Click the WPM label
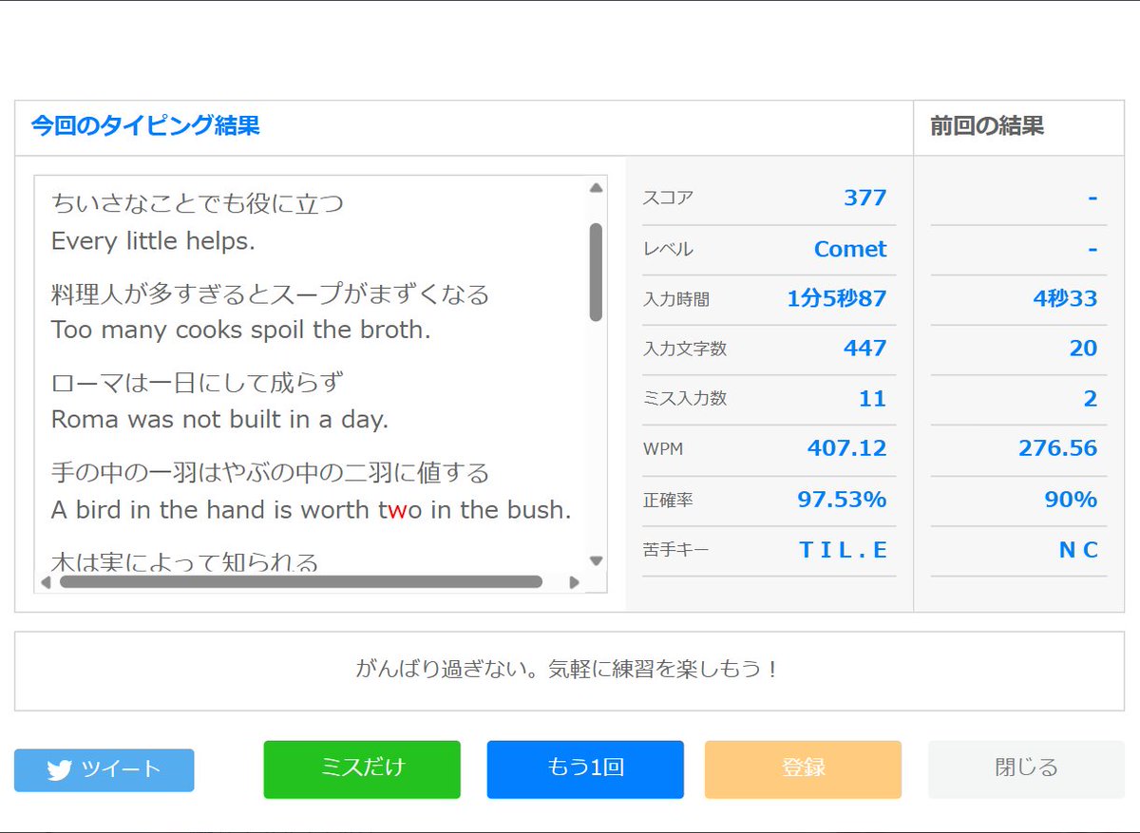The image size is (1140, 833). tap(663, 449)
